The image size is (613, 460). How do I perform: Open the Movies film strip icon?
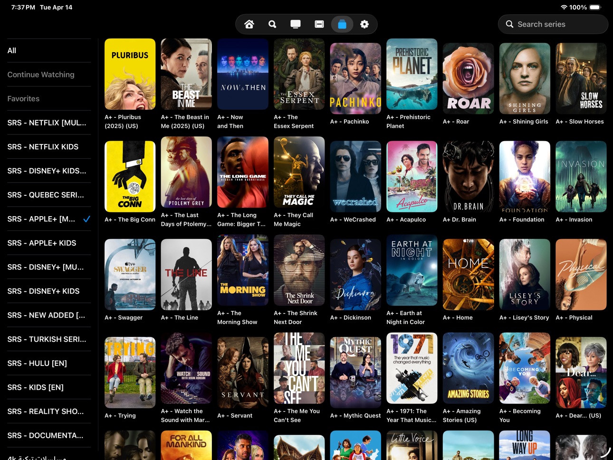coord(319,24)
